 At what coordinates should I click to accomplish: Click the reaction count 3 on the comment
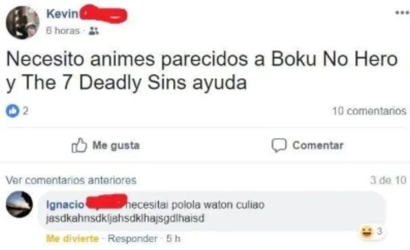point(379,231)
